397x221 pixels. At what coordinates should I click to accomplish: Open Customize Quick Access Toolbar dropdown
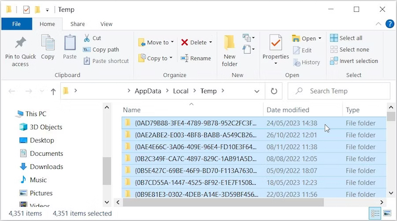[x=47, y=10]
